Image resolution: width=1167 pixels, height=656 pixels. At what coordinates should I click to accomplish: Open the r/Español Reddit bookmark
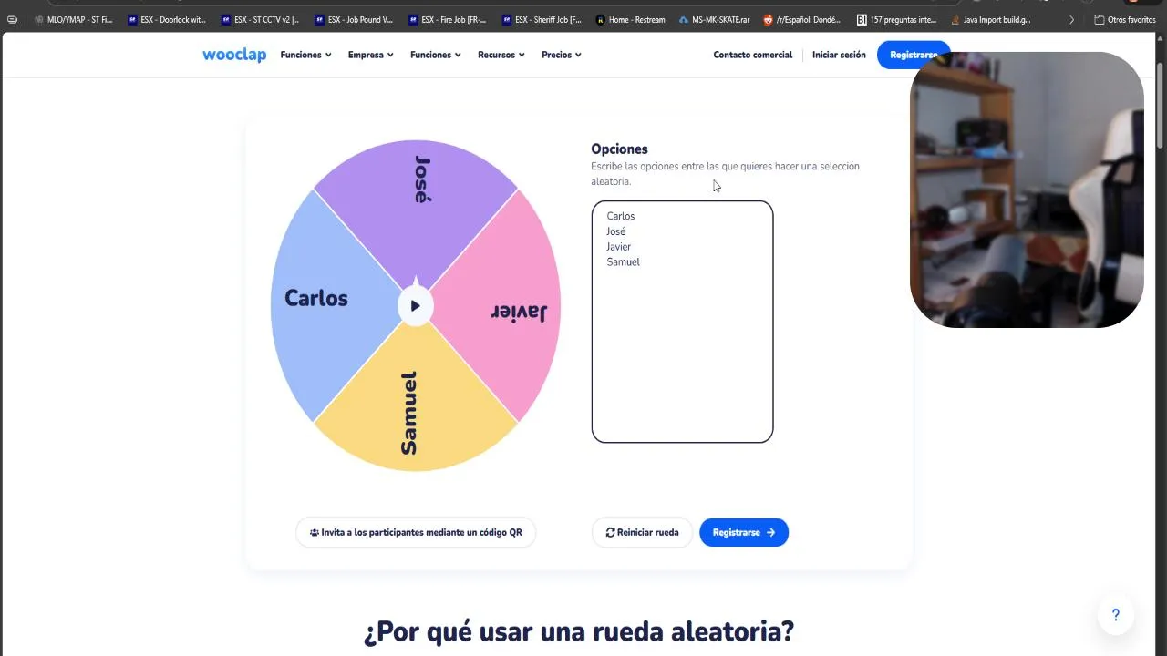pos(802,19)
